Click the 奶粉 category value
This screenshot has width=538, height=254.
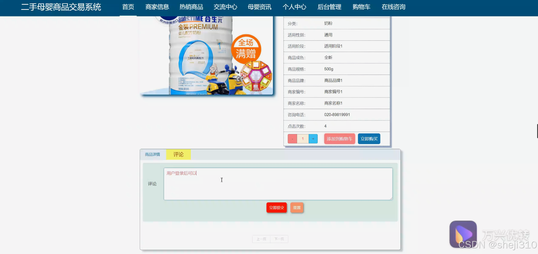pyautogui.click(x=328, y=23)
